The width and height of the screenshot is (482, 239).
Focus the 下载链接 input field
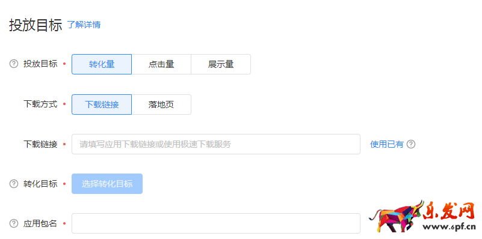pyautogui.click(x=216, y=144)
